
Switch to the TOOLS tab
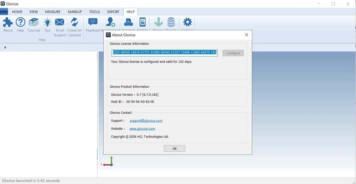click(x=95, y=12)
